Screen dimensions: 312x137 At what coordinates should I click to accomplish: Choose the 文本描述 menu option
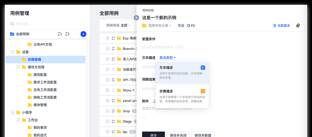click(182, 73)
